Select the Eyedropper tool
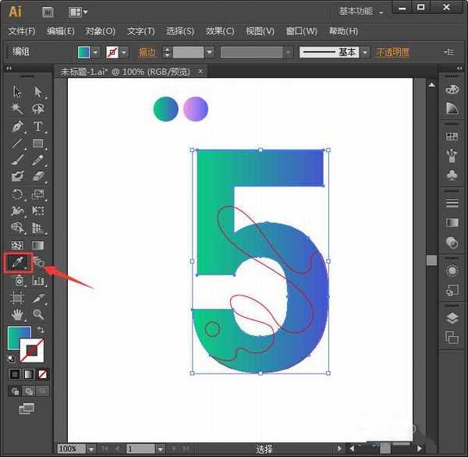The image size is (468, 457). 16,263
